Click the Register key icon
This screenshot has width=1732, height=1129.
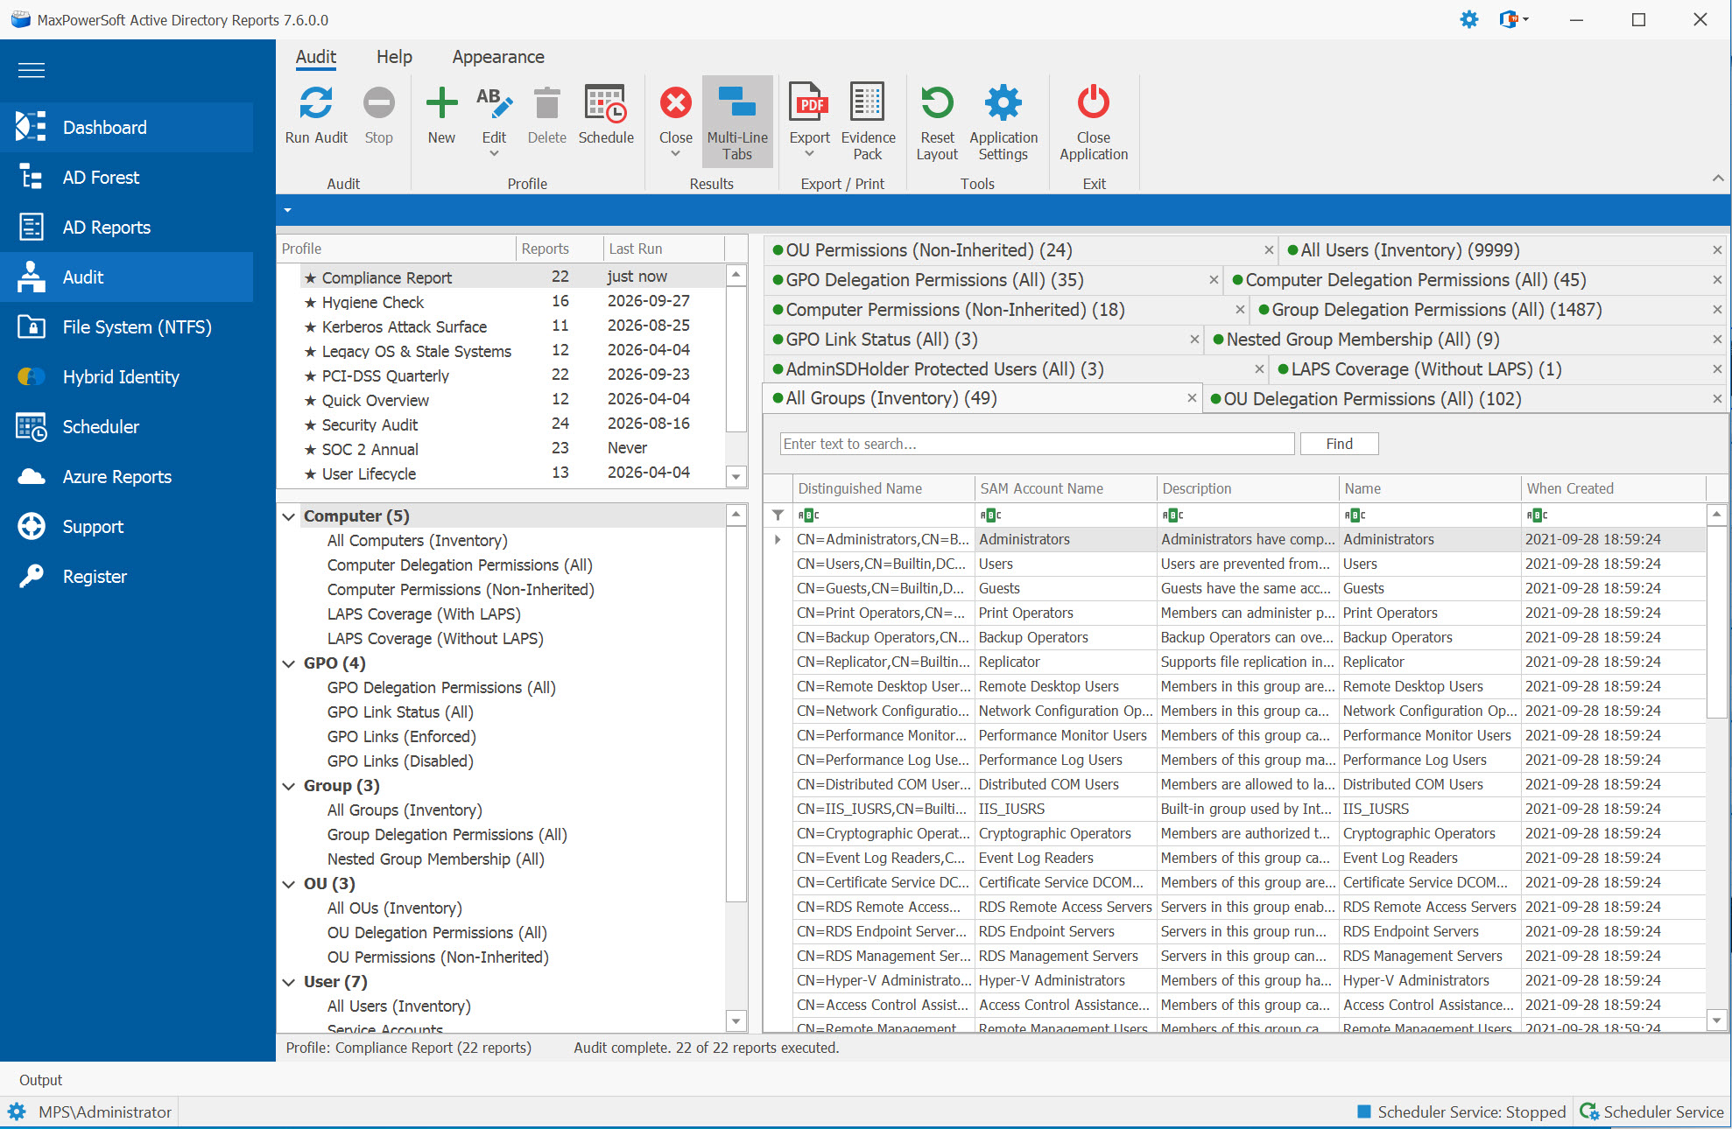tap(32, 576)
